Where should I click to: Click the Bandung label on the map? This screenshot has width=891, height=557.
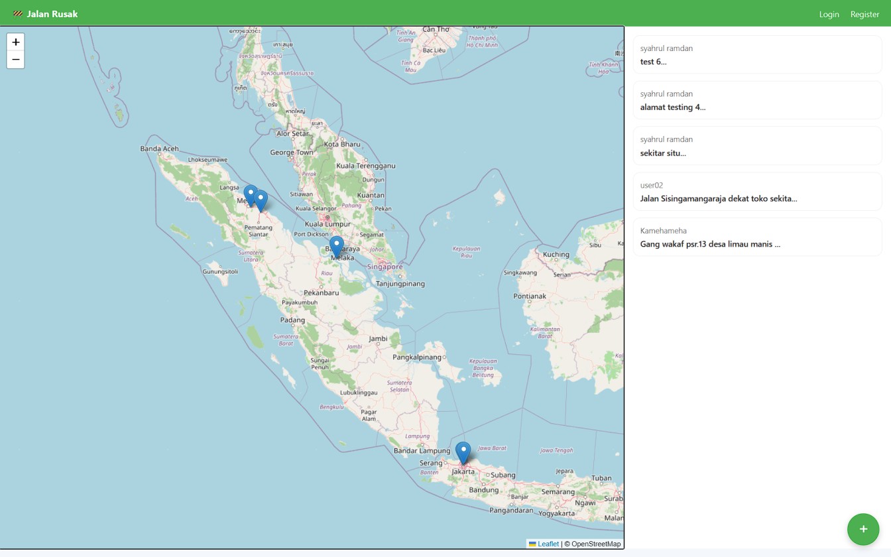pos(483,490)
